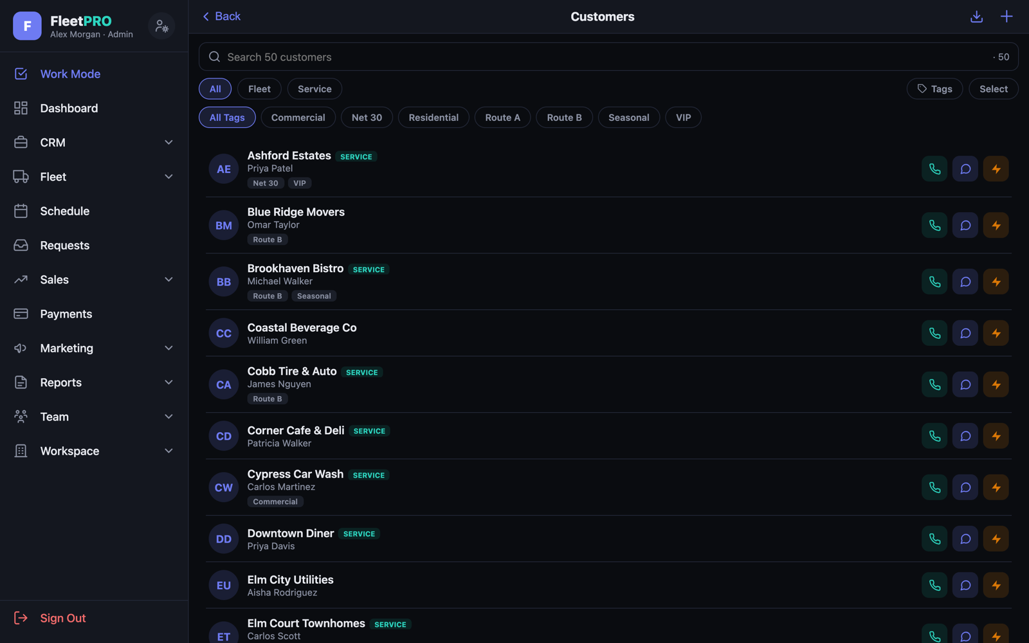The height and width of the screenshot is (643, 1029).
Task: Filter by Net 30 tag chip
Action: [367, 118]
